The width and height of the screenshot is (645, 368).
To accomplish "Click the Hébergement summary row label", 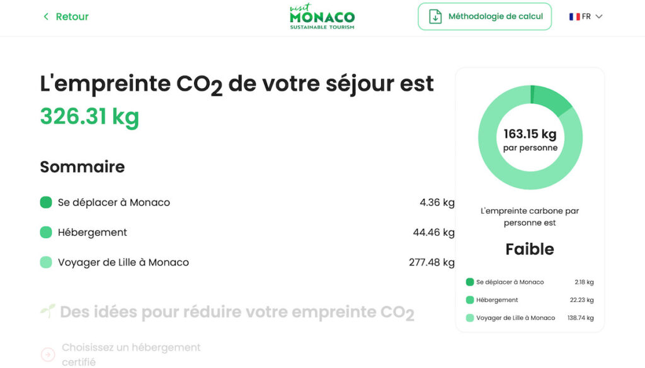I will coord(92,233).
